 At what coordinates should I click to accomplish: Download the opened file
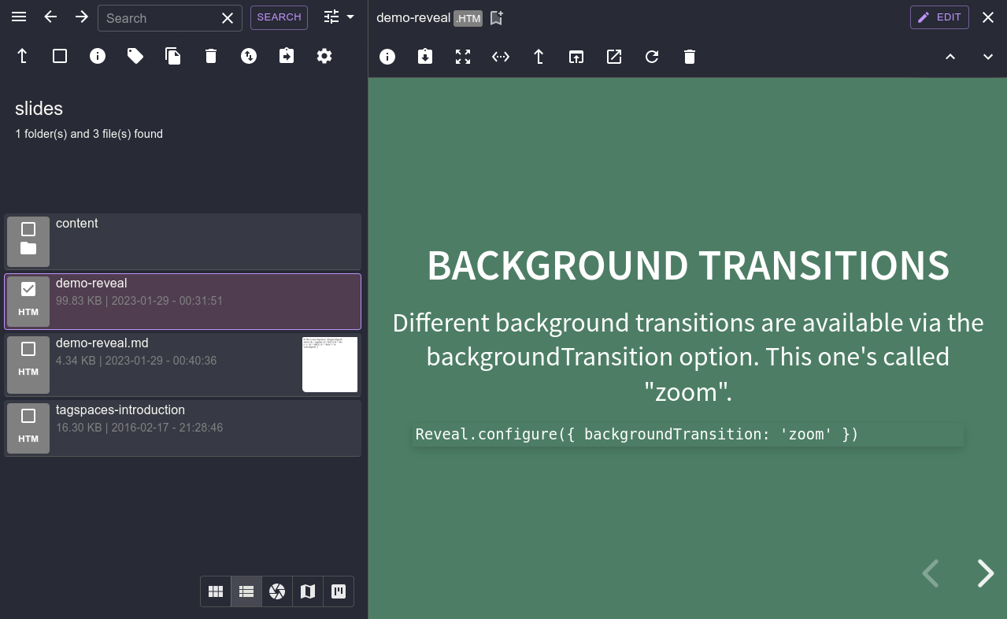click(x=425, y=56)
